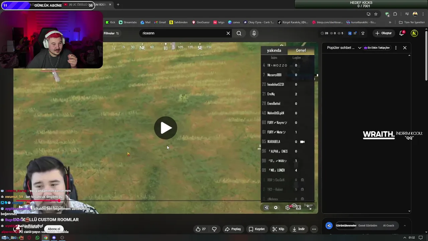Open the canva bookmark
Viewport: 428px width, 241px height.
[x=234, y=22]
